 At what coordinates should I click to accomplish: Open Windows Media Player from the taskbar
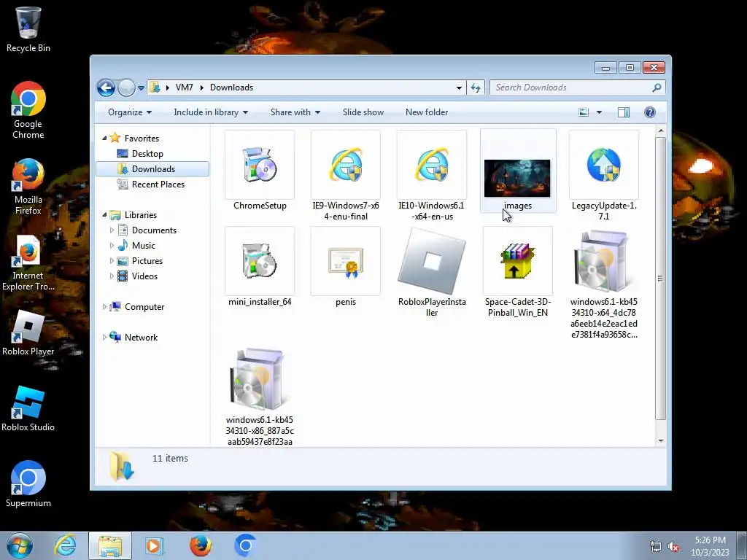click(x=153, y=545)
